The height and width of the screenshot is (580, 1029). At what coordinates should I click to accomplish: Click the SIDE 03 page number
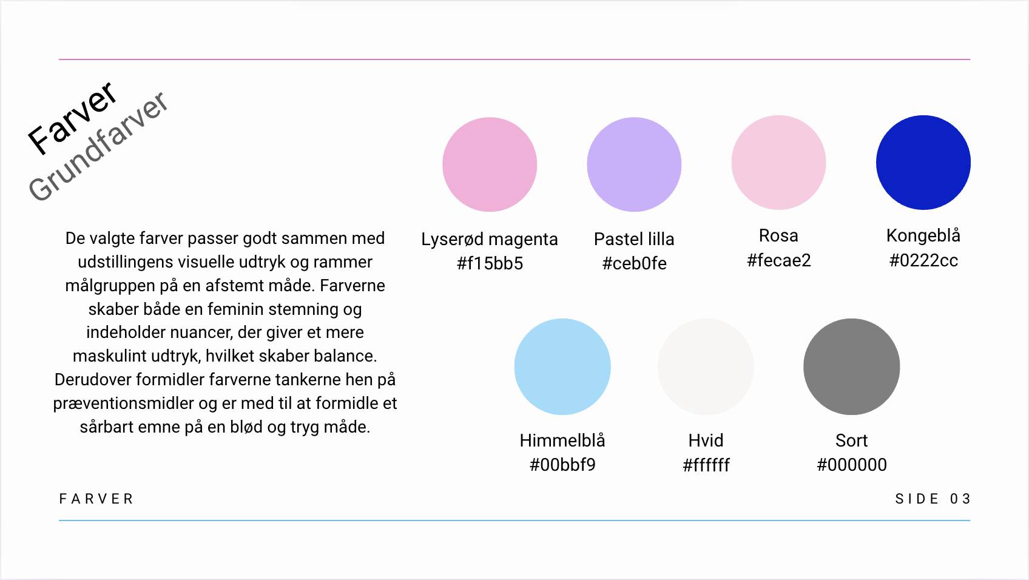(x=933, y=499)
